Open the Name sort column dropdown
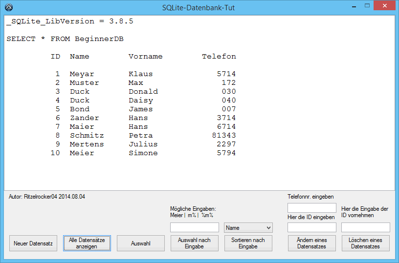This screenshot has height=263, width=399. click(x=248, y=228)
